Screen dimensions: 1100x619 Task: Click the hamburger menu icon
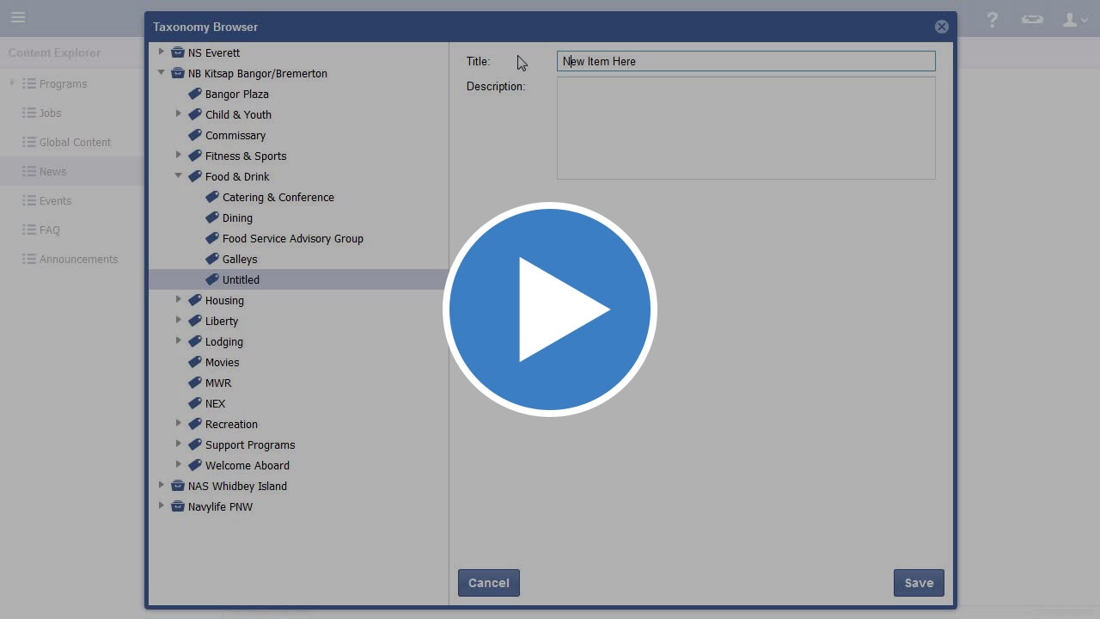click(18, 17)
